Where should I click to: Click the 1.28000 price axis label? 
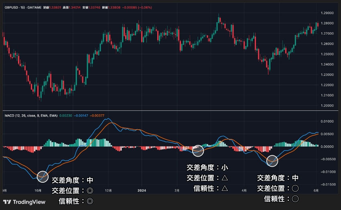click(327, 23)
